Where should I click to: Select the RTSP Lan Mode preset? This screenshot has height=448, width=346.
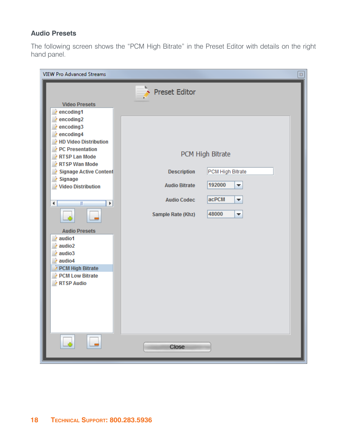point(77,156)
